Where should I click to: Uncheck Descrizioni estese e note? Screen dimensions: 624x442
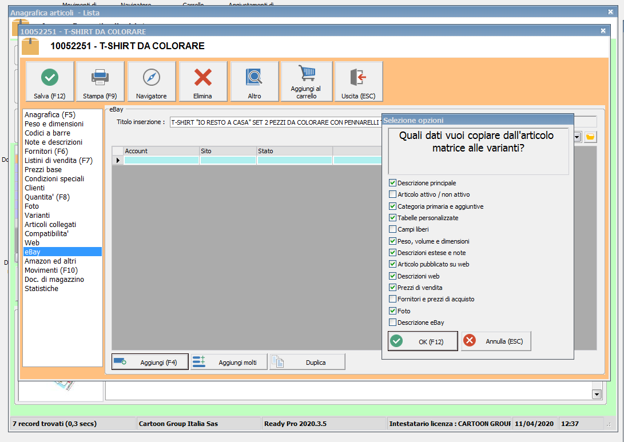coord(392,253)
